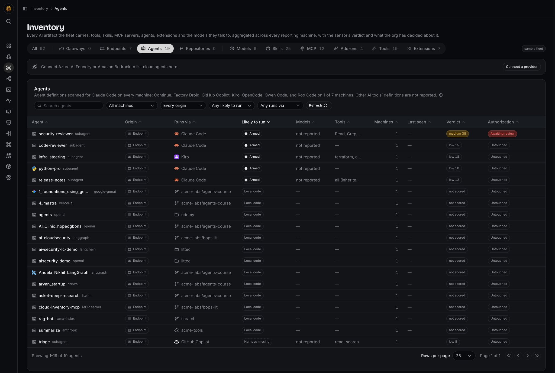555x373 pixels.
Task: Click the Search agents input field
Action: 69,106
